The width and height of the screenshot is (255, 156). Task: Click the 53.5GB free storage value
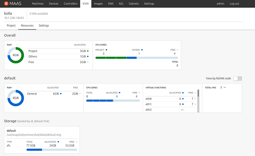point(70,145)
